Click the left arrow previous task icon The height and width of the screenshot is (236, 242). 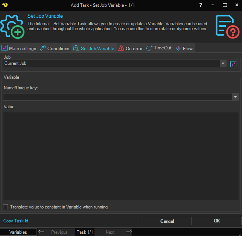point(41,232)
